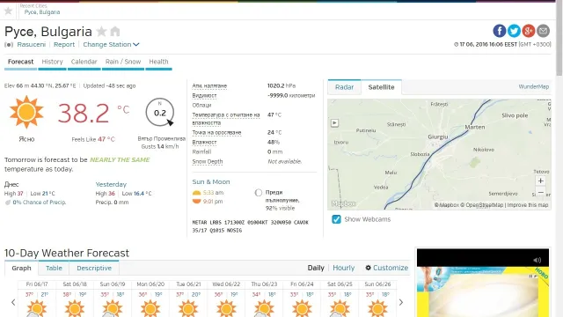
Task: Play the radar map animation
Action: point(334,123)
